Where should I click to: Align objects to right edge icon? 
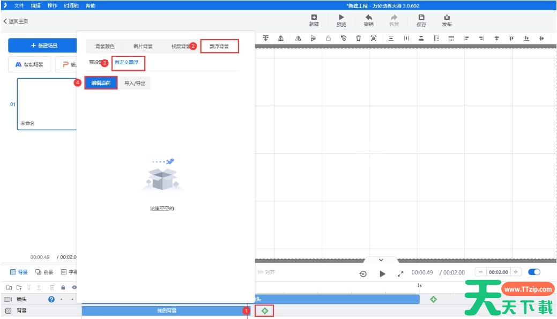(x=481, y=38)
